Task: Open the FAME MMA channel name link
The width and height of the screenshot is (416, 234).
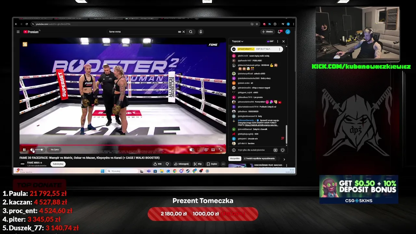Action: (x=33, y=163)
